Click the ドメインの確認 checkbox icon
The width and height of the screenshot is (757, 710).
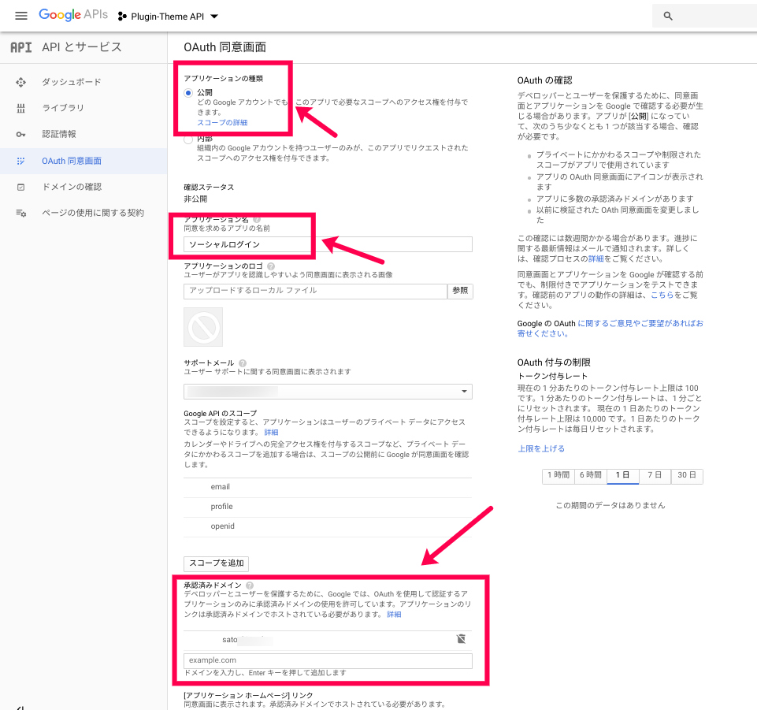click(20, 187)
